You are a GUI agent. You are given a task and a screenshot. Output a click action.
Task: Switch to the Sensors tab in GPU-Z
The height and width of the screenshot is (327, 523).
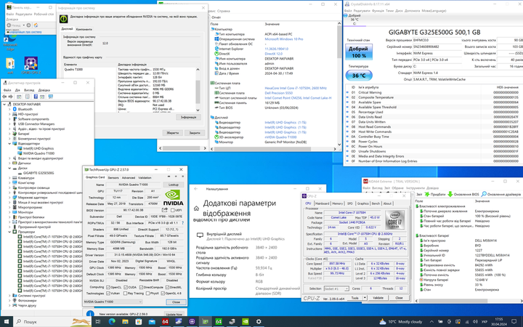pos(113,177)
